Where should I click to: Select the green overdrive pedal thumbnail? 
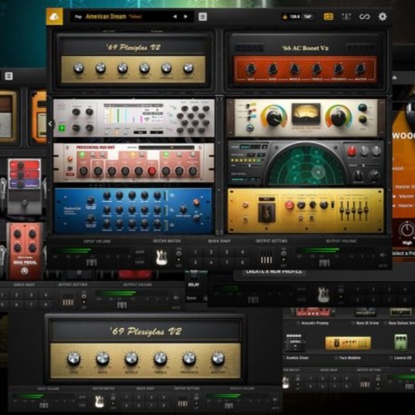click(401, 343)
